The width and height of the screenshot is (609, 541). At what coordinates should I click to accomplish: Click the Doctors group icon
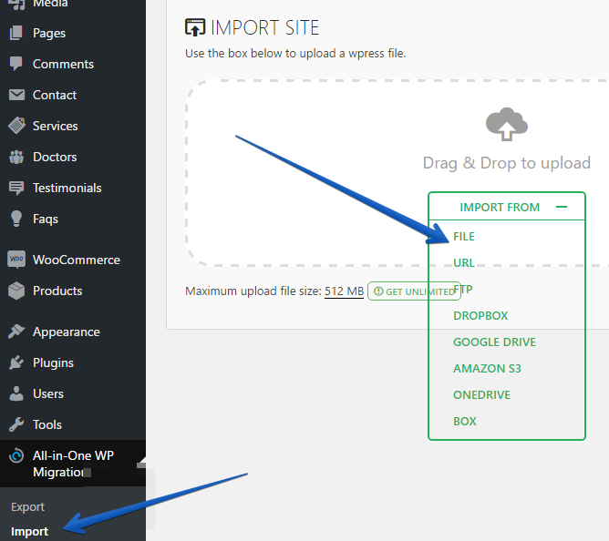16,157
